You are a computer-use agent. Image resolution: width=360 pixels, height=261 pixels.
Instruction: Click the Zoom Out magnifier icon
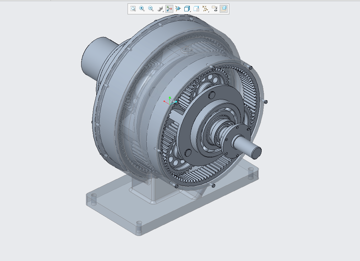pyautogui.click(x=151, y=9)
